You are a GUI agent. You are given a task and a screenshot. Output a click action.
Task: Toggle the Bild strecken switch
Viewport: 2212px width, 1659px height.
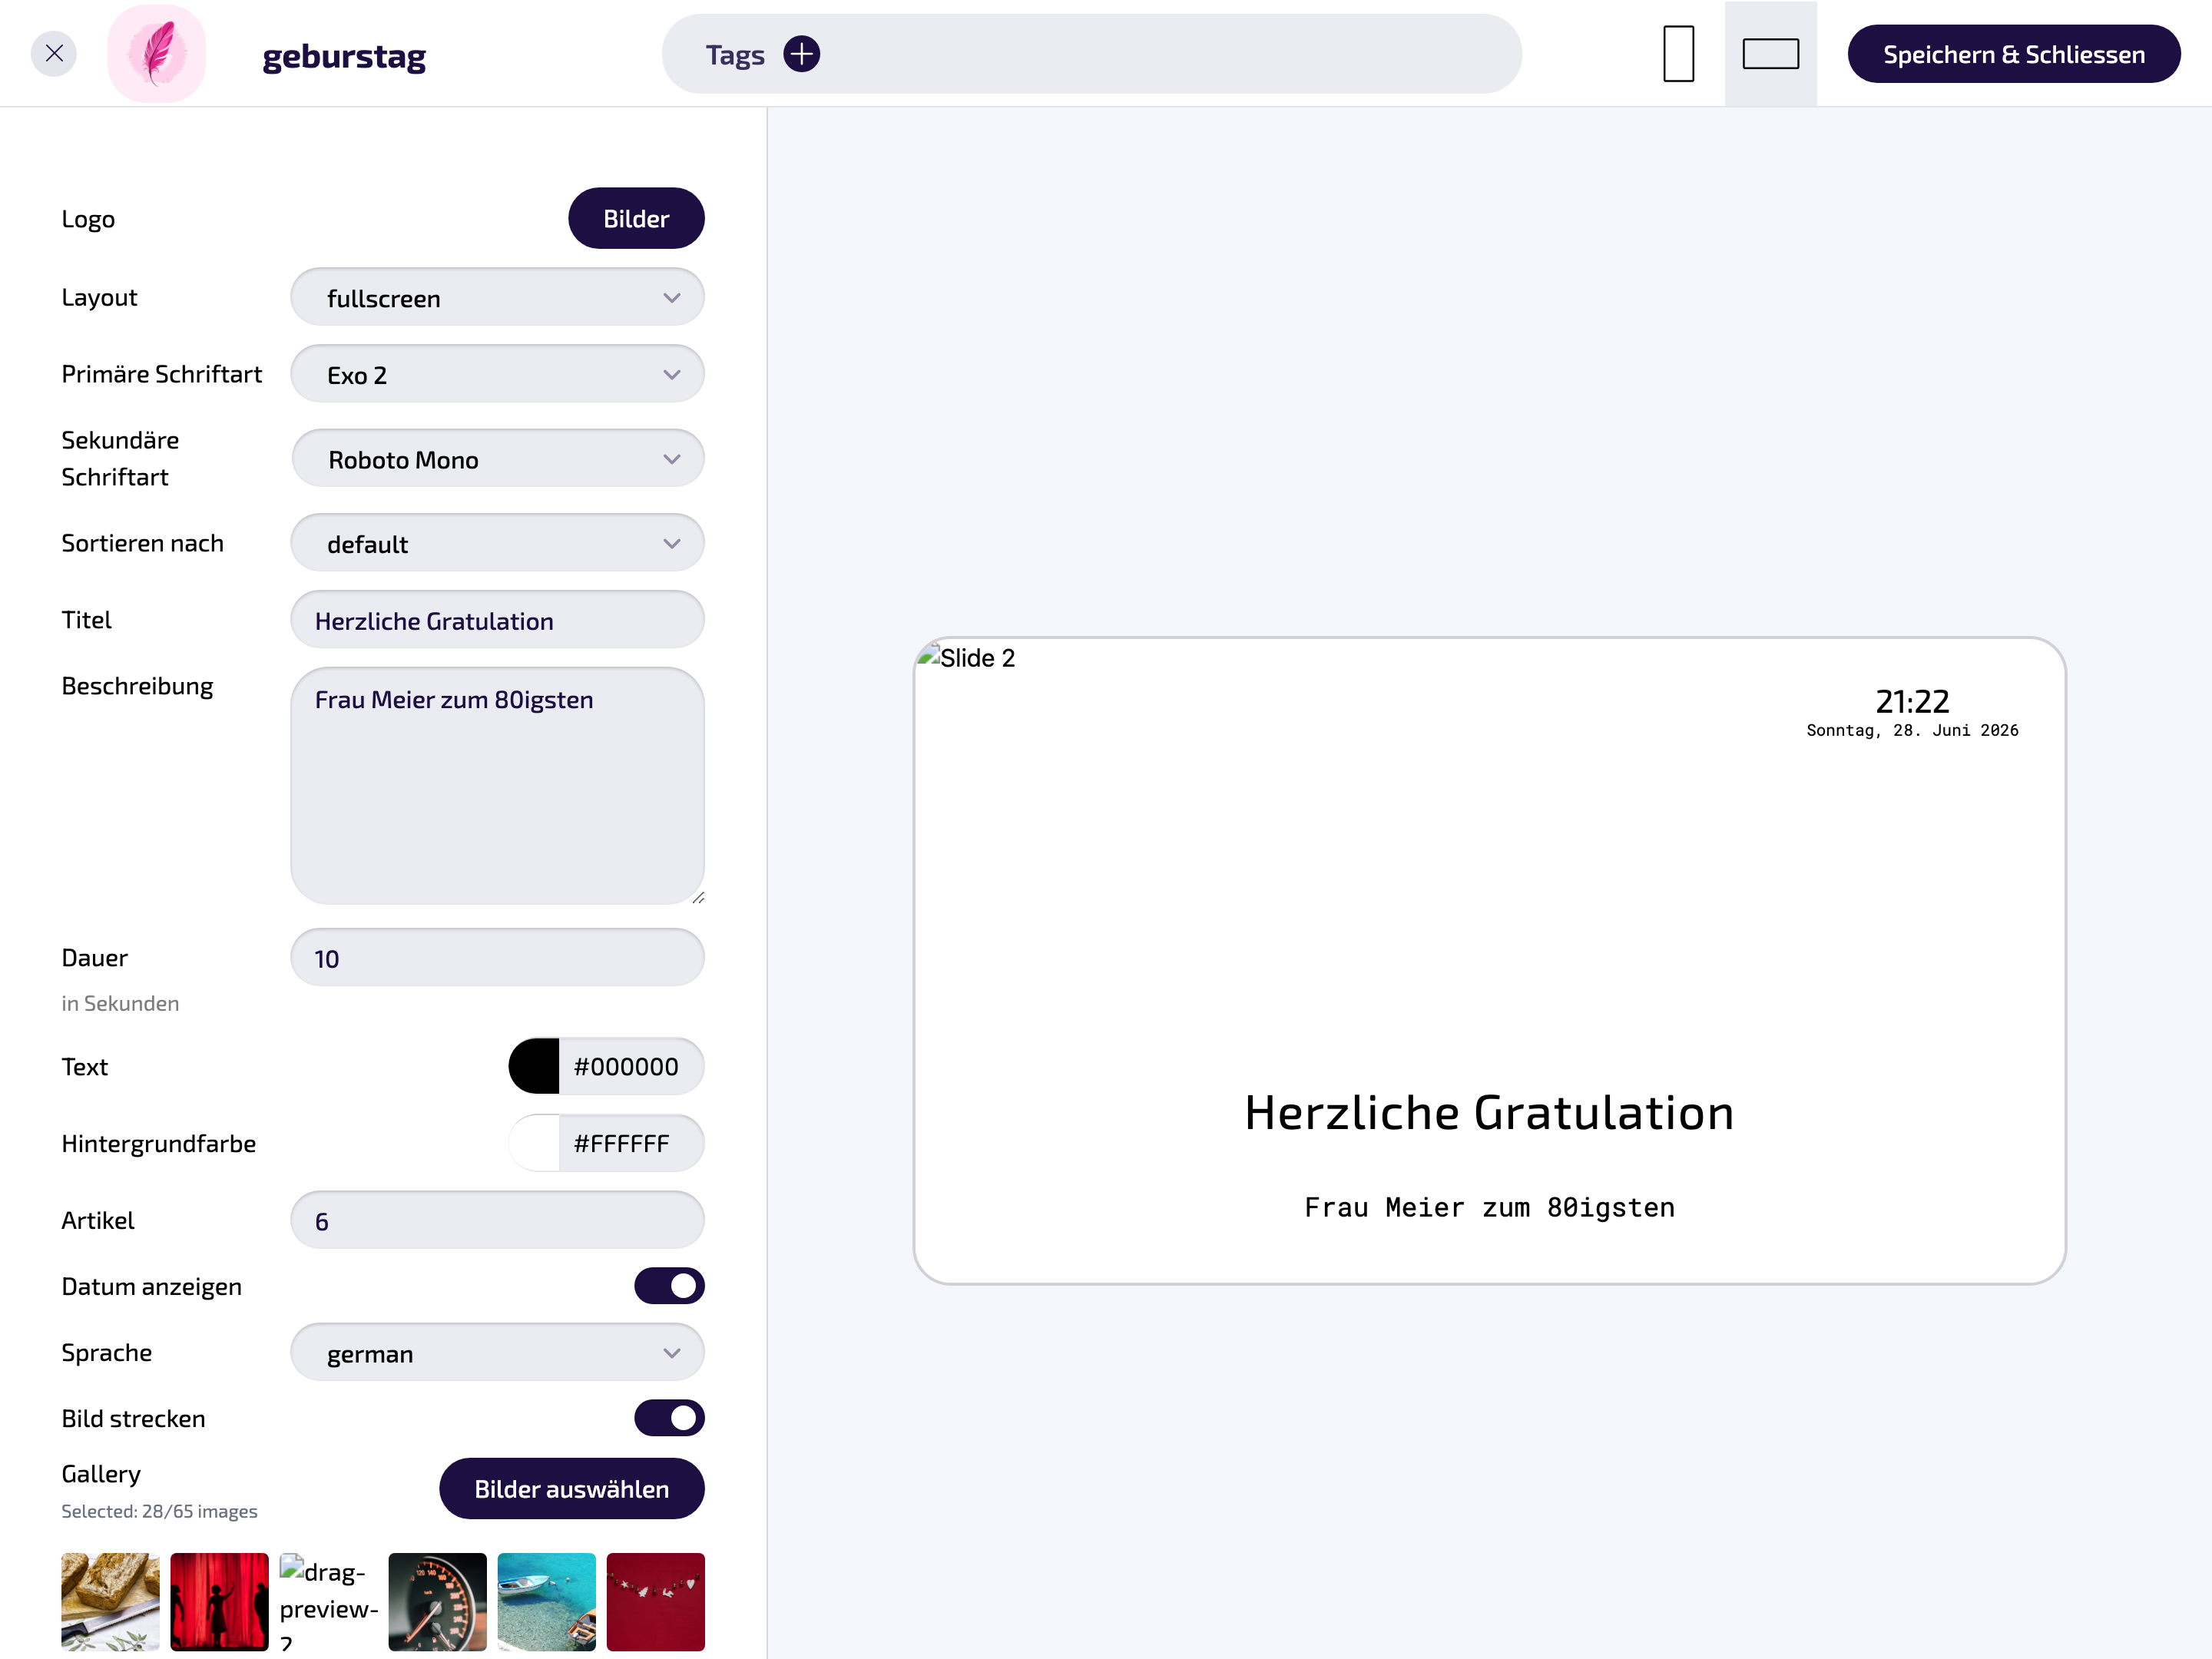669,1418
